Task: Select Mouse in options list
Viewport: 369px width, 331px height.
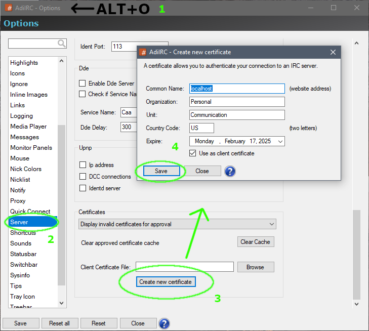Action: coord(20,158)
